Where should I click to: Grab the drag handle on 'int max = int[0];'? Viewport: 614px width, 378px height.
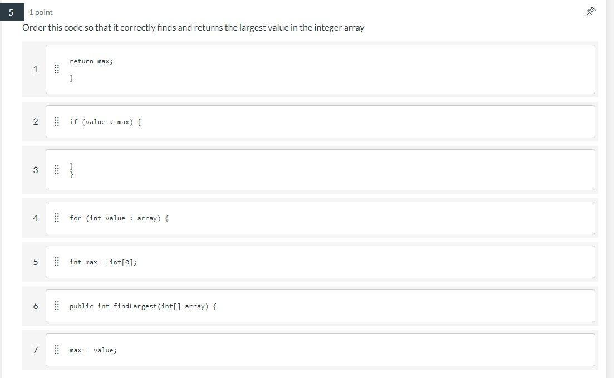click(x=56, y=262)
